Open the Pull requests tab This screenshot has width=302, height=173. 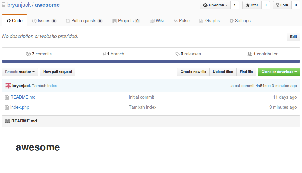84,21
